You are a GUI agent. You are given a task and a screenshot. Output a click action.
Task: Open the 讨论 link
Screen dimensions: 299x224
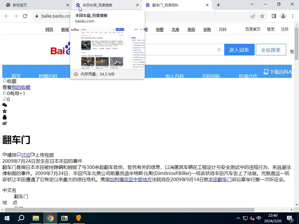point(26,155)
